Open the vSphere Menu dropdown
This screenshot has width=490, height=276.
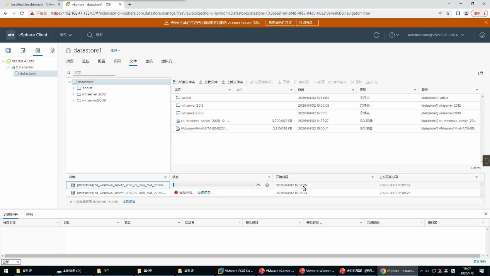66,35
